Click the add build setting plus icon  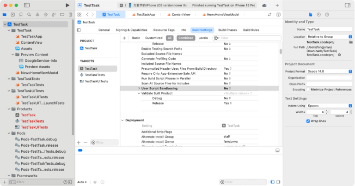pos(124,38)
